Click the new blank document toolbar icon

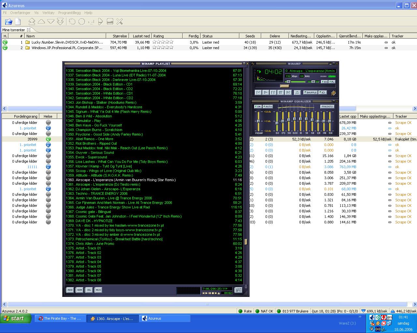[x=18, y=22]
